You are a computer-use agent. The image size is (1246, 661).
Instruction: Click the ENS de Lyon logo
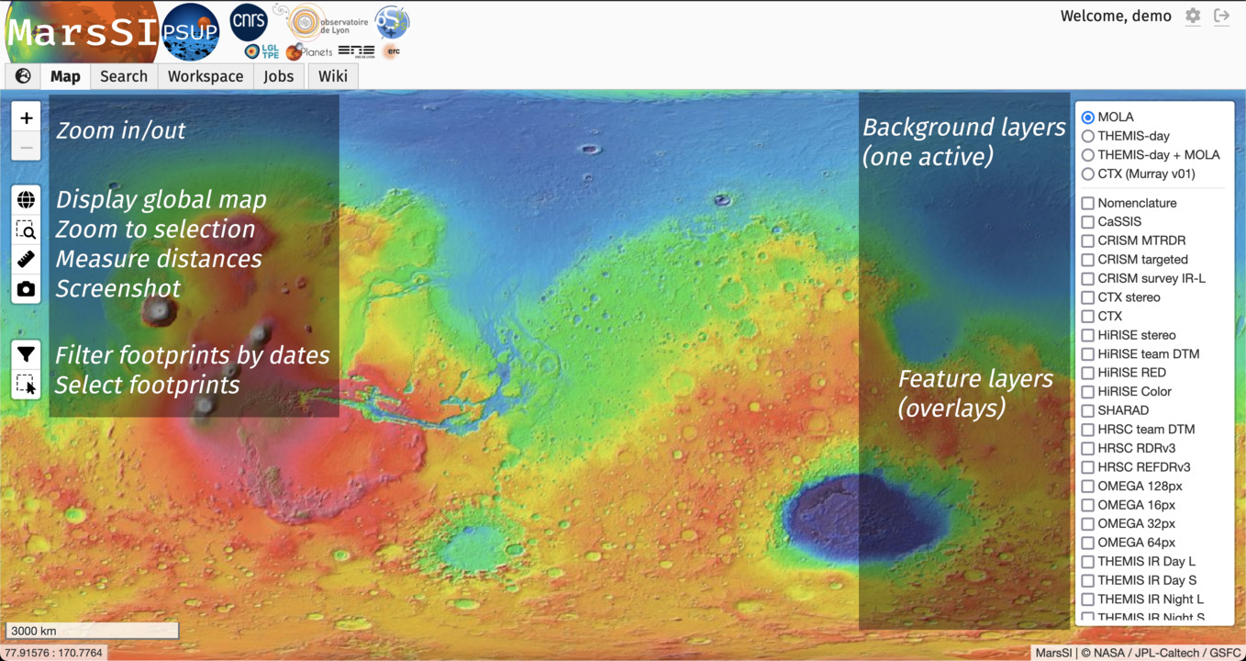(356, 51)
